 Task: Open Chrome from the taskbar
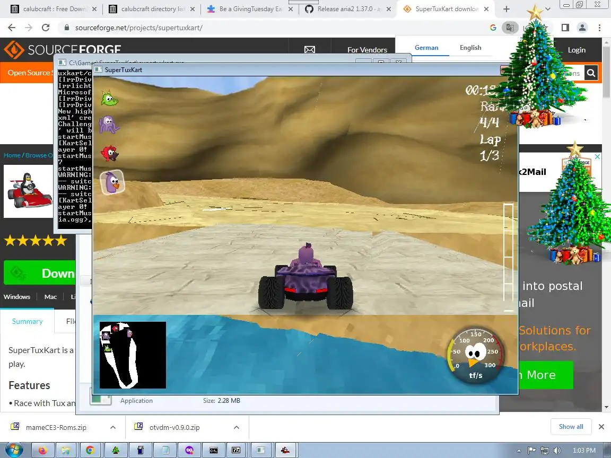[x=90, y=450]
